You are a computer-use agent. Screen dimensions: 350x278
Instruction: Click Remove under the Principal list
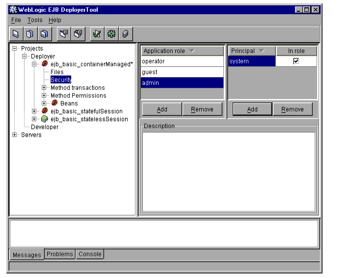tap(293, 109)
